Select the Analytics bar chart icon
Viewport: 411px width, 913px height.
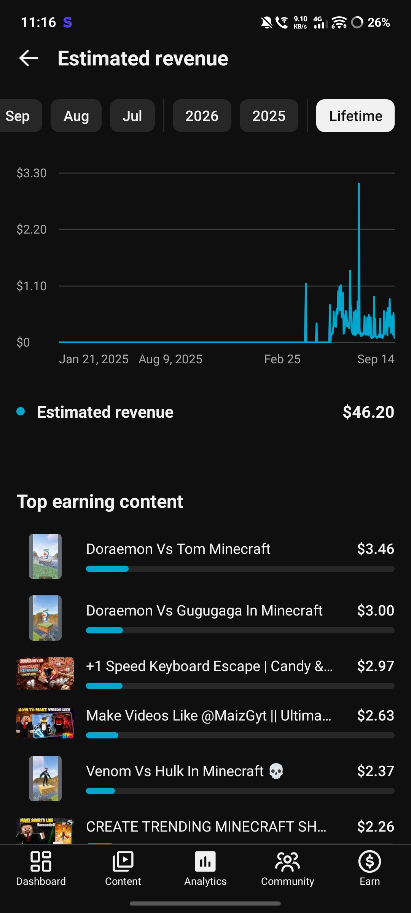205,861
